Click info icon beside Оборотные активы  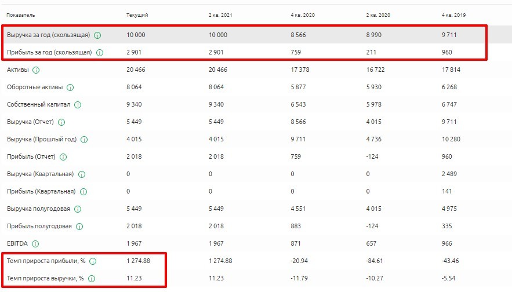(x=70, y=87)
